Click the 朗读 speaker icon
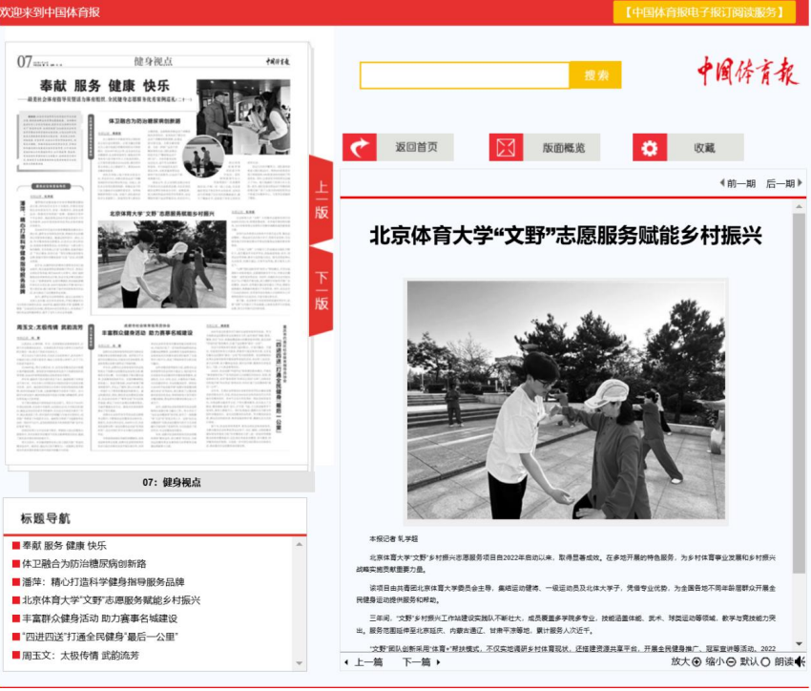Viewport: 811px width, 691px height. pos(801,662)
